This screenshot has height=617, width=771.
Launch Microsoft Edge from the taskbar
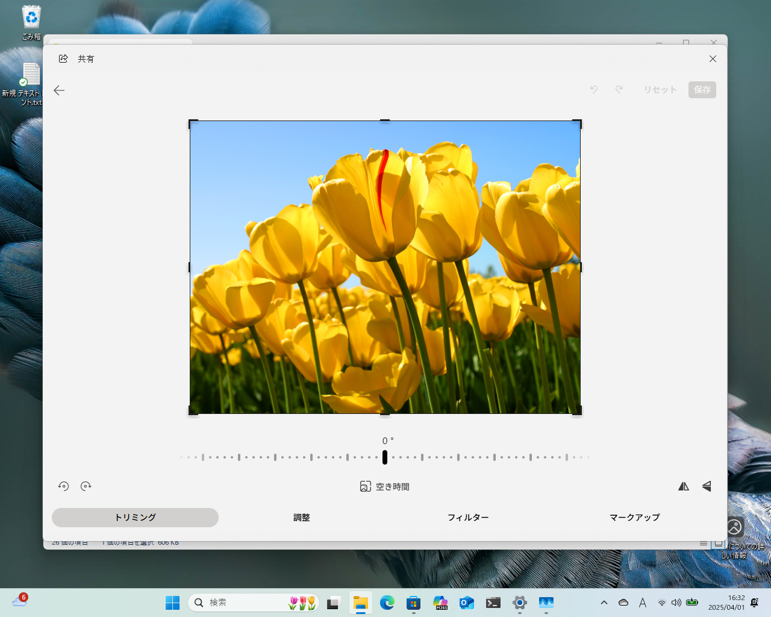(387, 603)
